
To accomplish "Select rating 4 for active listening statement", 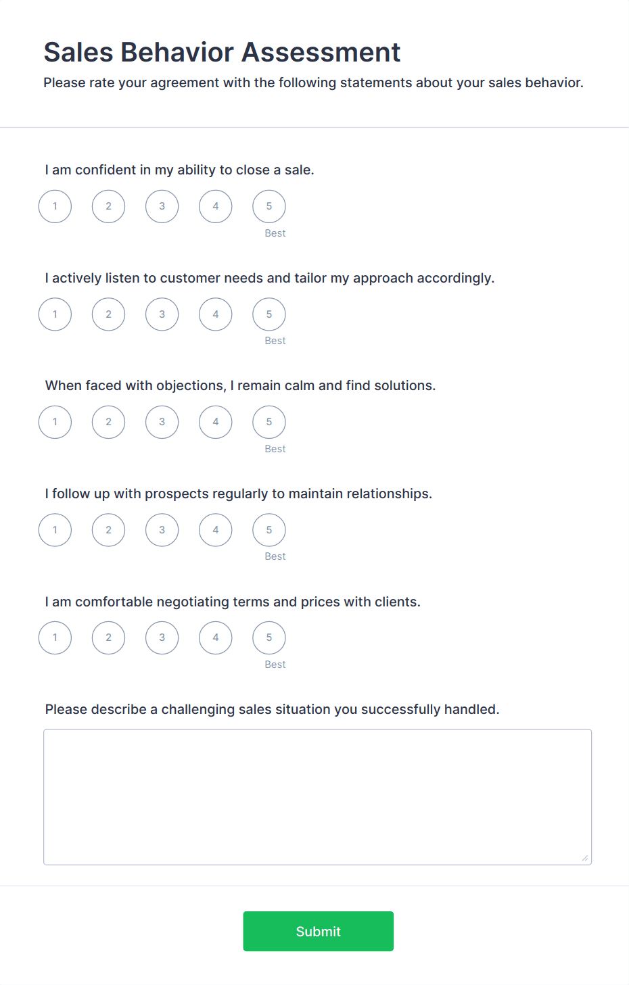I will (216, 314).
